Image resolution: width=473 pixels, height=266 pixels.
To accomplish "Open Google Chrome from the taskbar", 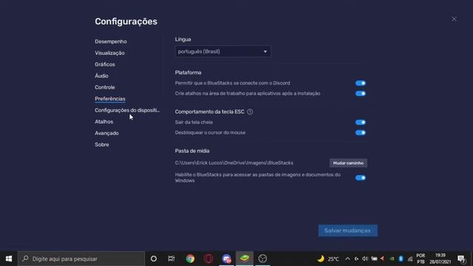I will [x=190, y=259].
